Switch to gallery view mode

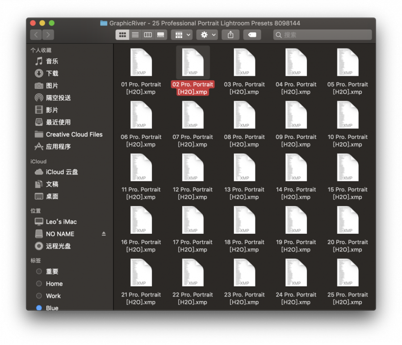pos(161,35)
